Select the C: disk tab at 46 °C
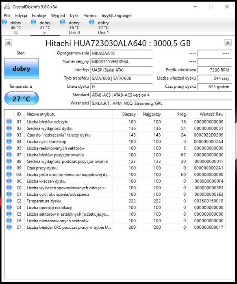The image size is (237, 284). pyautogui.click(x=16, y=28)
